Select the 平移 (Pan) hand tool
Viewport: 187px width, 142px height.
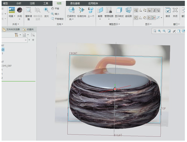[x=55, y=8]
